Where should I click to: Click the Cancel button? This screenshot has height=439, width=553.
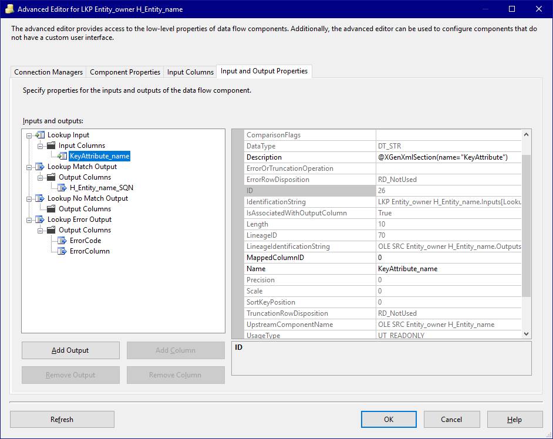[x=451, y=419]
